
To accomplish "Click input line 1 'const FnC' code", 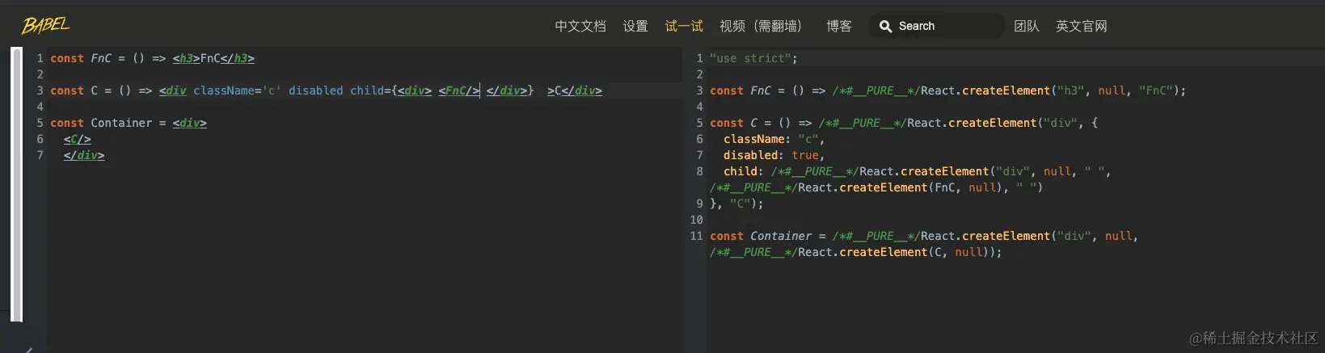I will 152,58.
